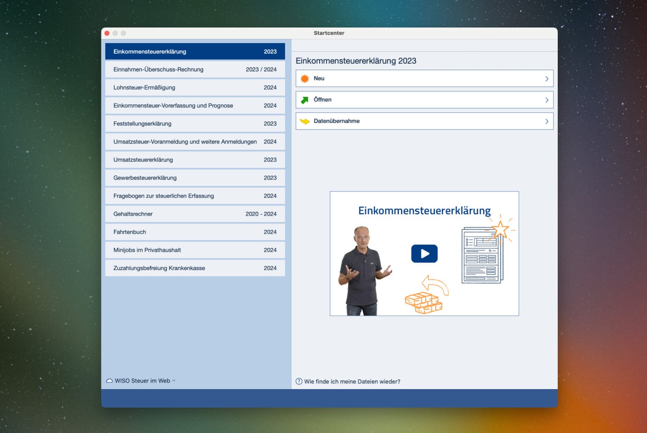This screenshot has width=647, height=433.
Task: Click Wie finde ich meine Dateien wieder link
Action: (x=352, y=382)
